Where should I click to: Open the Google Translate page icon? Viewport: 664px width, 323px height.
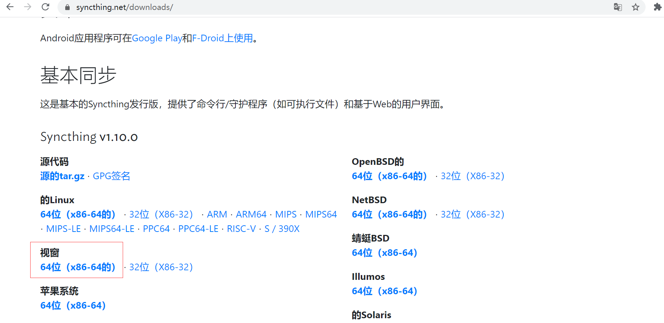618,7
